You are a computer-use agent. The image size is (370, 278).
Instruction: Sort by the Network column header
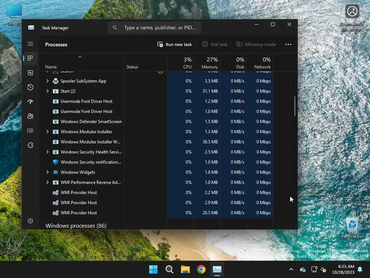260,63
